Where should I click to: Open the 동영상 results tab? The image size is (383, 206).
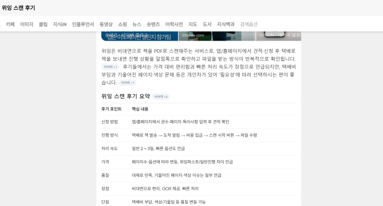[106, 24]
